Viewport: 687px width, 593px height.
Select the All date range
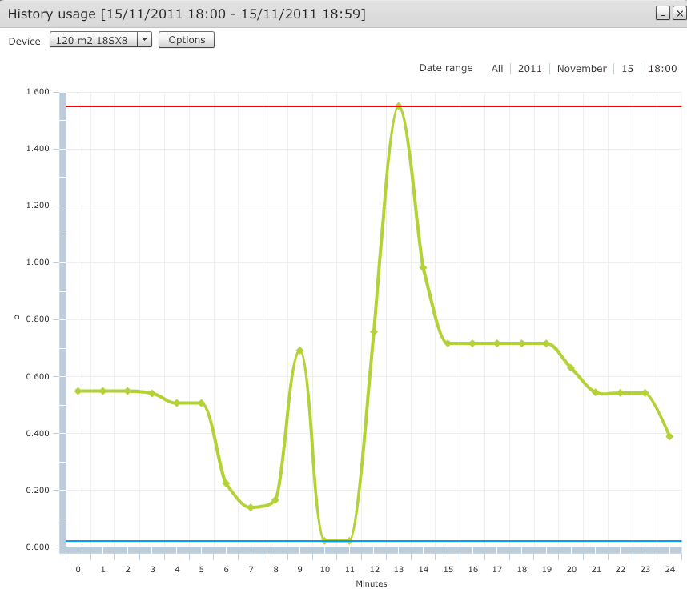coord(497,69)
